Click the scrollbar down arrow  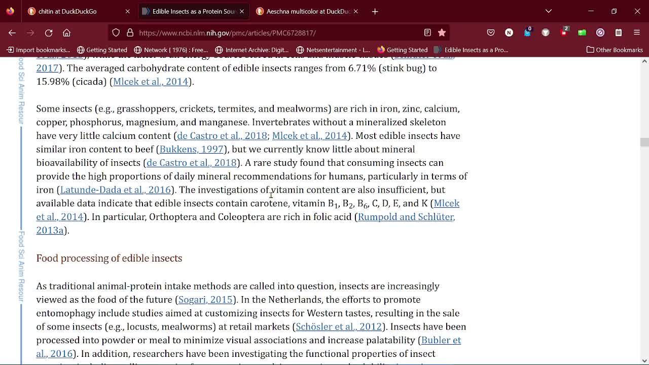[644, 361]
